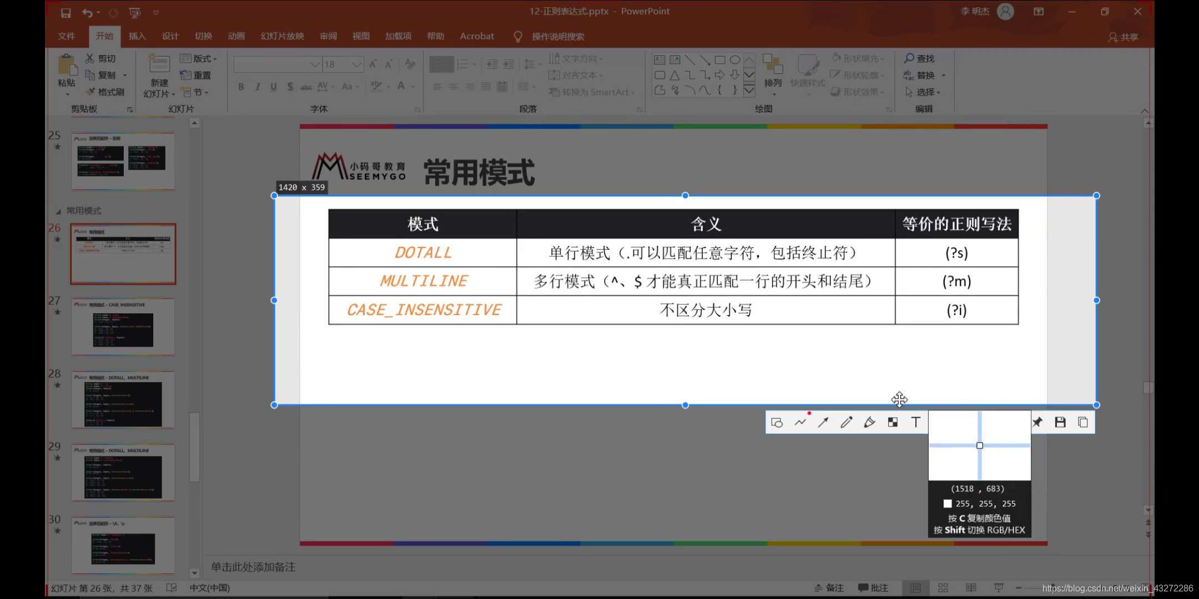Screen dimensions: 1199x599
Task: Click the Find (查找) button
Action: (919, 58)
